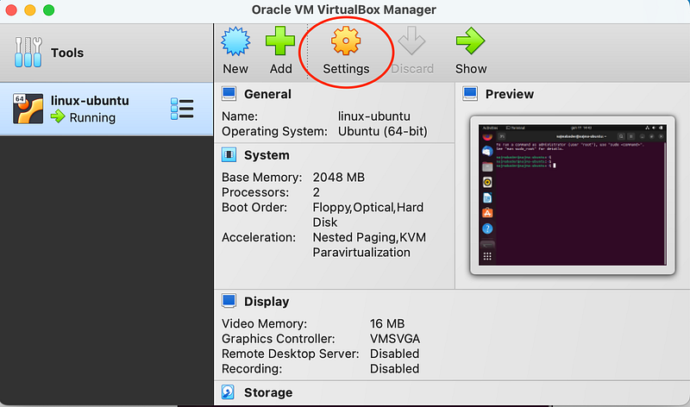The image size is (690, 407).
Task: Click the Show green arrow icon
Action: (x=470, y=41)
